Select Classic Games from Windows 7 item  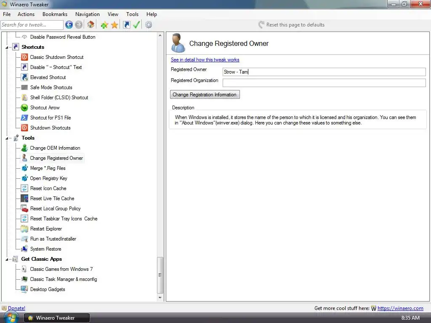(x=61, y=269)
